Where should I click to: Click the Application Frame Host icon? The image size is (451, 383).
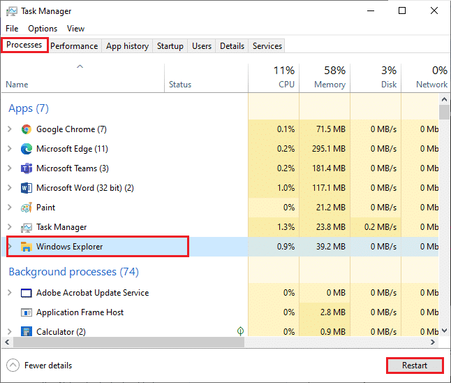(x=27, y=312)
